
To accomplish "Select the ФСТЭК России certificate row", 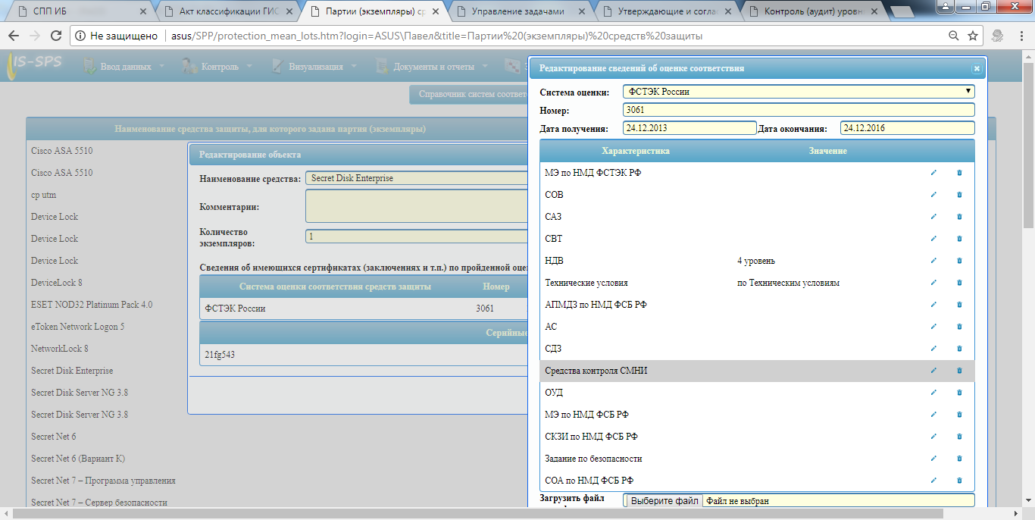I will (364, 309).
